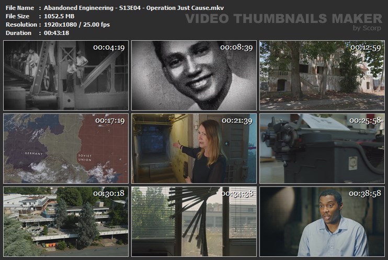This screenshot has height=260, width=388.
Task: Click the 'Duration' label
Action: [x=18, y=33]
